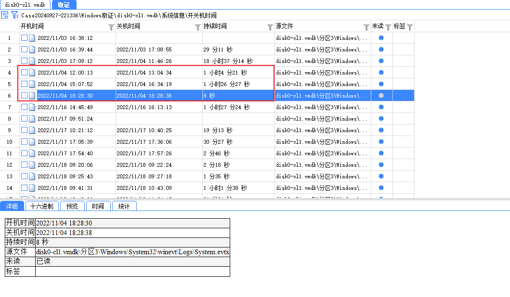Screen dimensions: 510x297
Task: Click the filter funnel icon beside the path
Action: [15, 15]
